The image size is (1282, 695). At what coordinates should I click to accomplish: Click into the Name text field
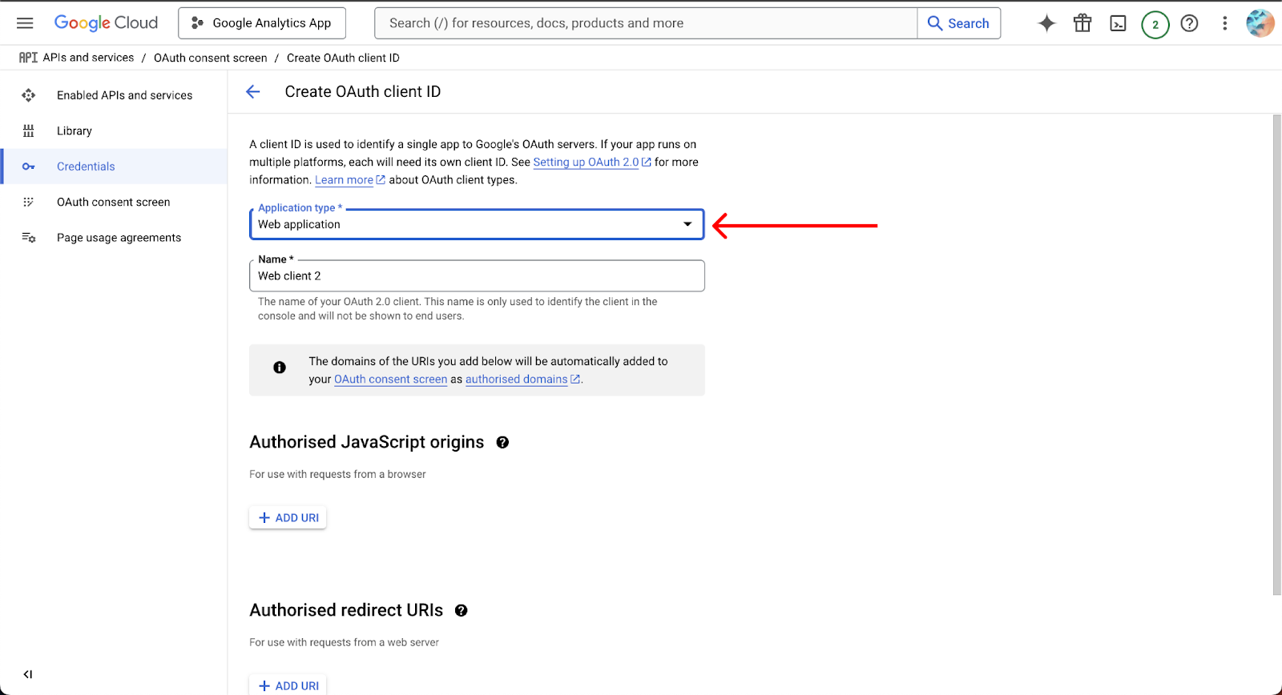coord(476,276)
